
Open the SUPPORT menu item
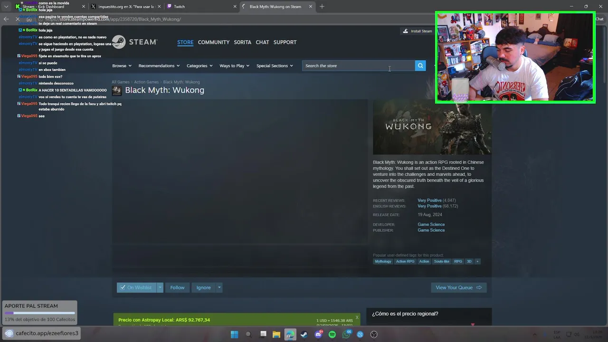click(x=285, y=42)
